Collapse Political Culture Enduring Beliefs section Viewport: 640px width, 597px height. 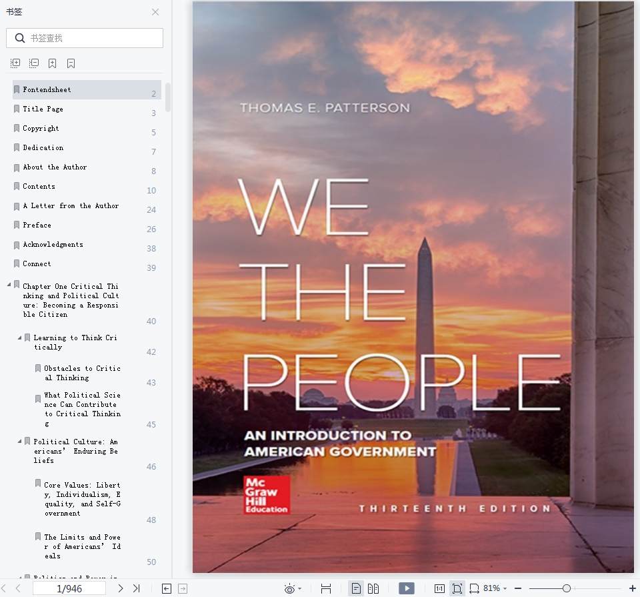(x=19, y=442)
